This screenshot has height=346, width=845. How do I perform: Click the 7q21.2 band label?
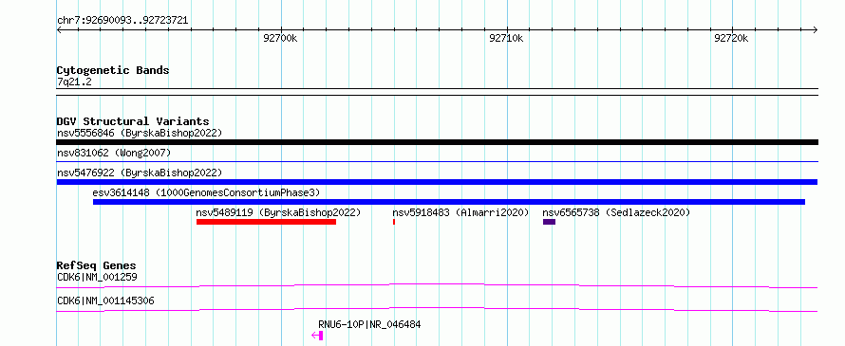pyautogui.click(x=74, y=82)
